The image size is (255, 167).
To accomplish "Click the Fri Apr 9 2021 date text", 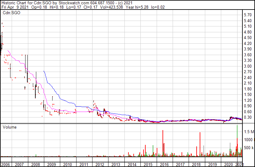I will pyautogui.click(x=15, y=7).
